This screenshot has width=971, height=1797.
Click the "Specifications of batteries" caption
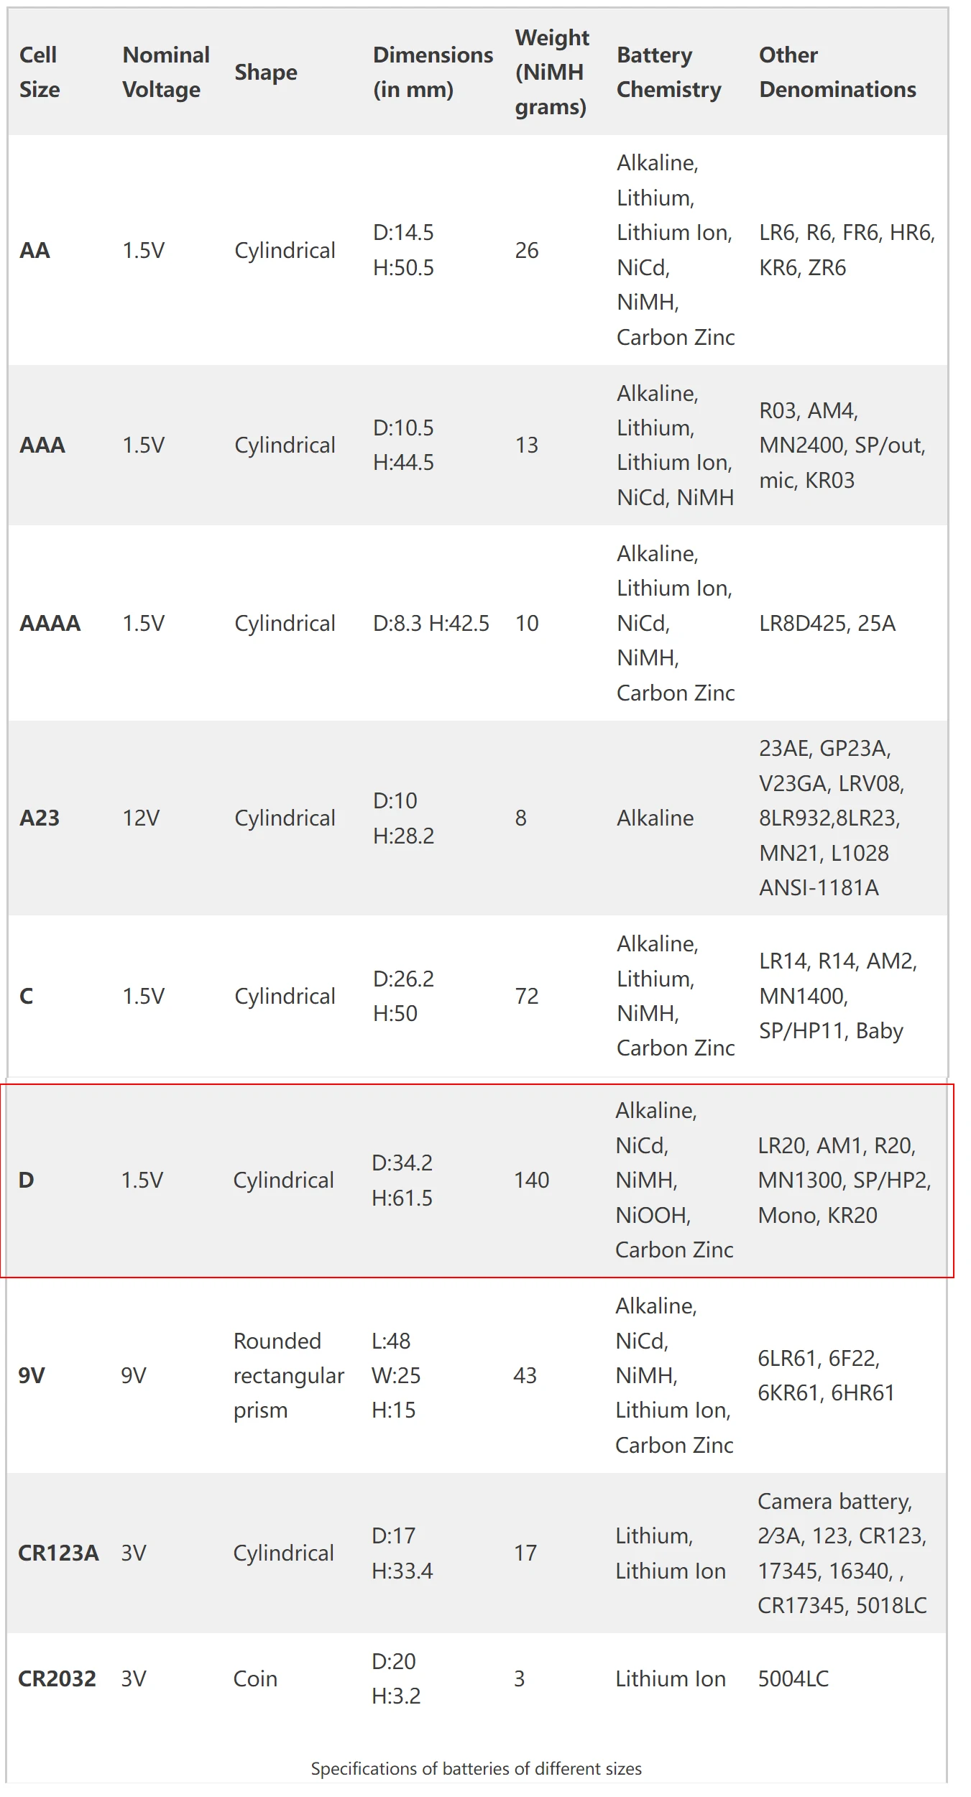pos(476,1768)
